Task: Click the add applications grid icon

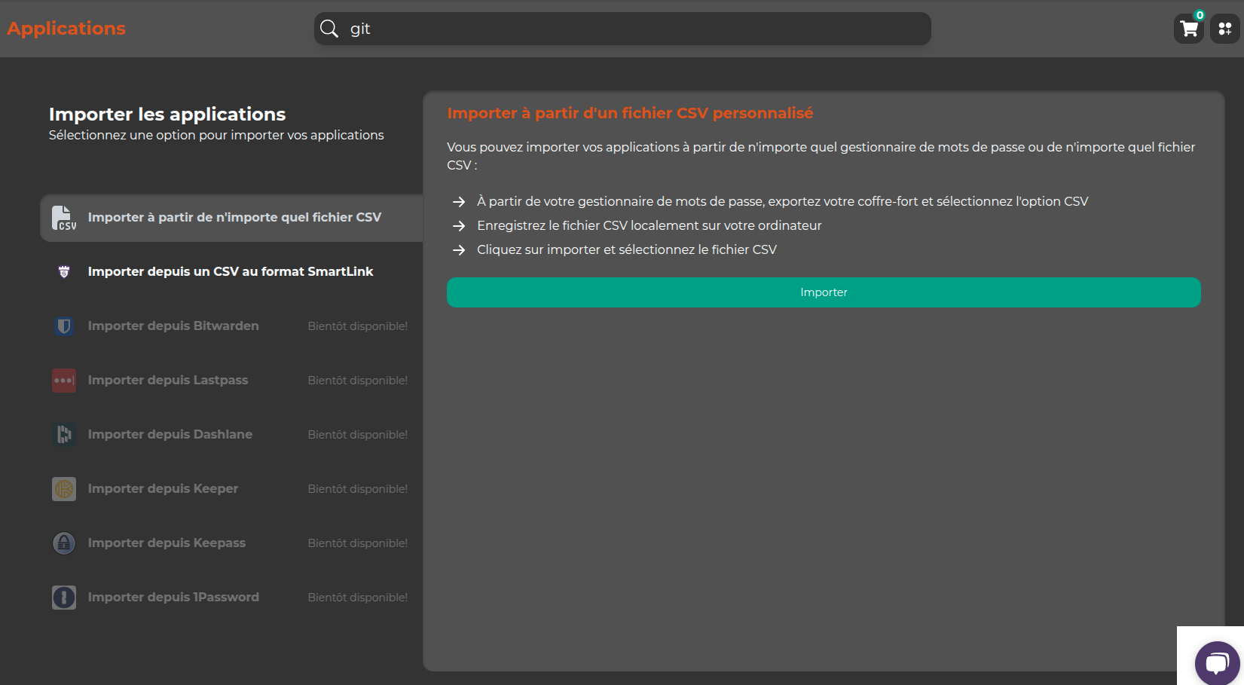Action: coord(1224,29)
